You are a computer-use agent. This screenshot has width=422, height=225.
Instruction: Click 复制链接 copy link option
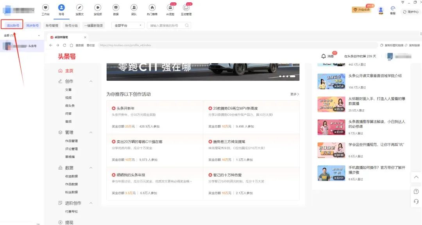[x=412, y=45]
